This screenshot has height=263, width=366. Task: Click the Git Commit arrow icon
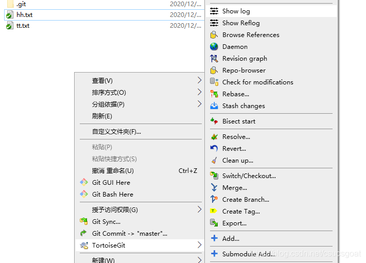83,233
